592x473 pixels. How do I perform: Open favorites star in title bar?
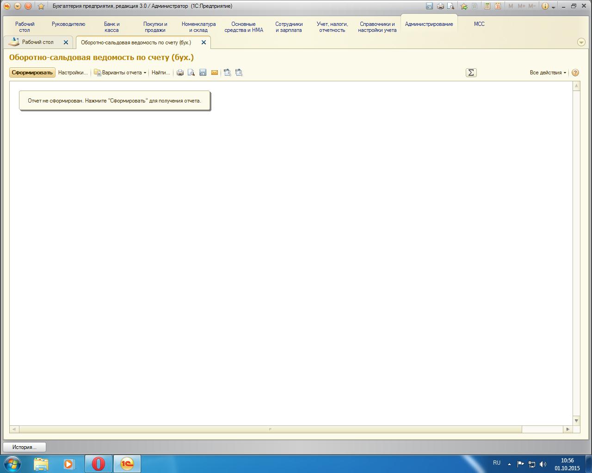[41, 6]
